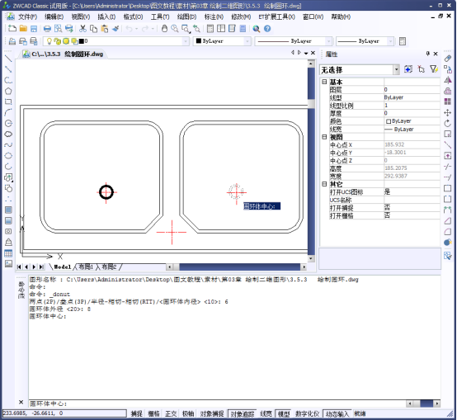Toggle 对象捕捉 object snap in status bar
This screenshot has width=457, height=420.
[212, 413]
